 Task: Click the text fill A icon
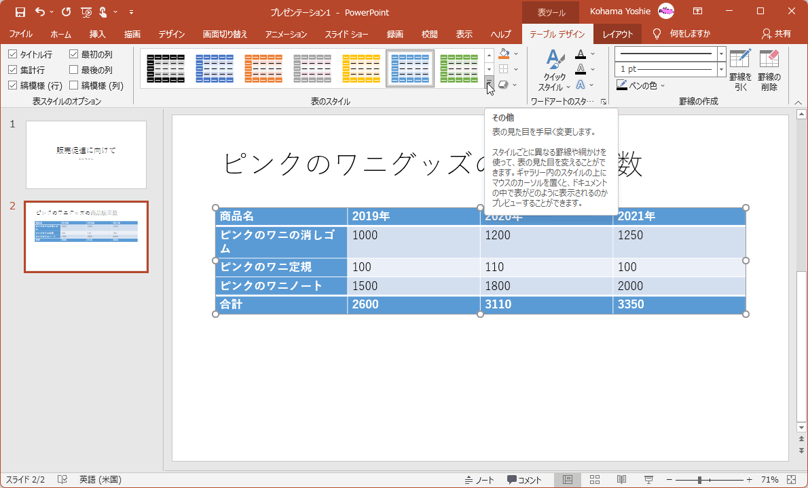(581, 54)
